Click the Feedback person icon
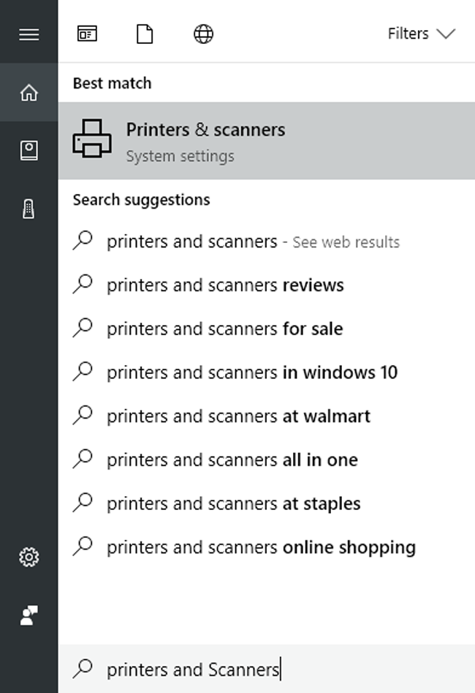Image resolution: width=475 pixels, height=693 pixels. pos(28,615)
